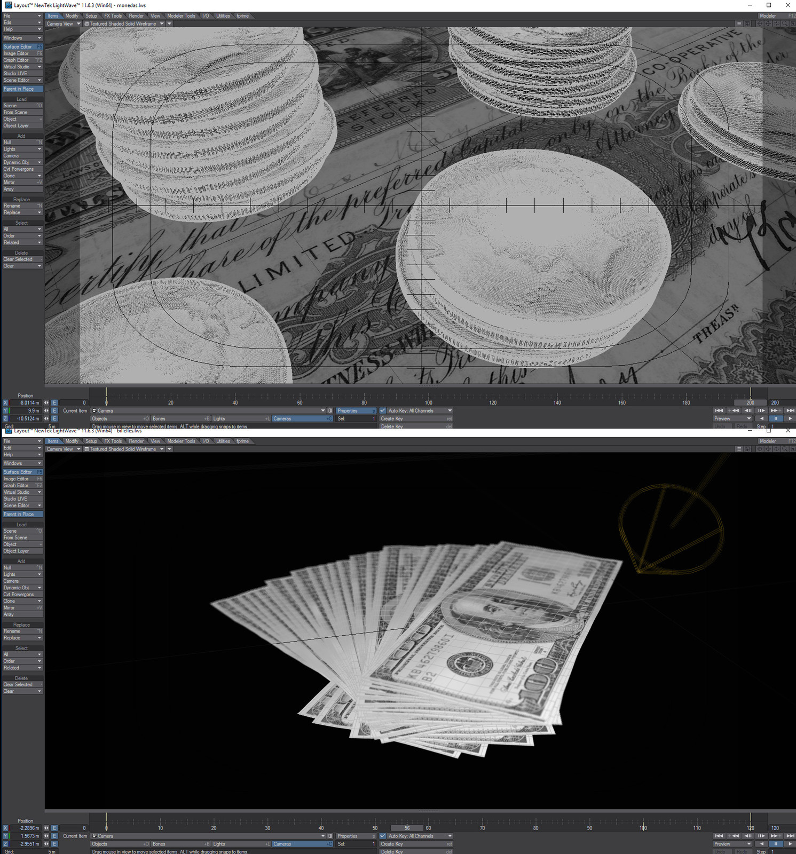Open Utilities tab in billelles.lws window

(223, 441)
